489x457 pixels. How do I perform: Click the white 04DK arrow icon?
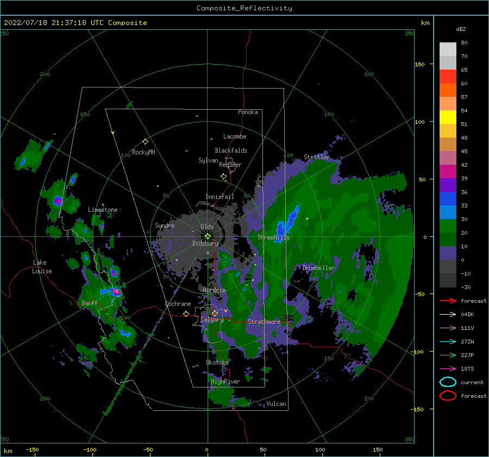[448, 315]
